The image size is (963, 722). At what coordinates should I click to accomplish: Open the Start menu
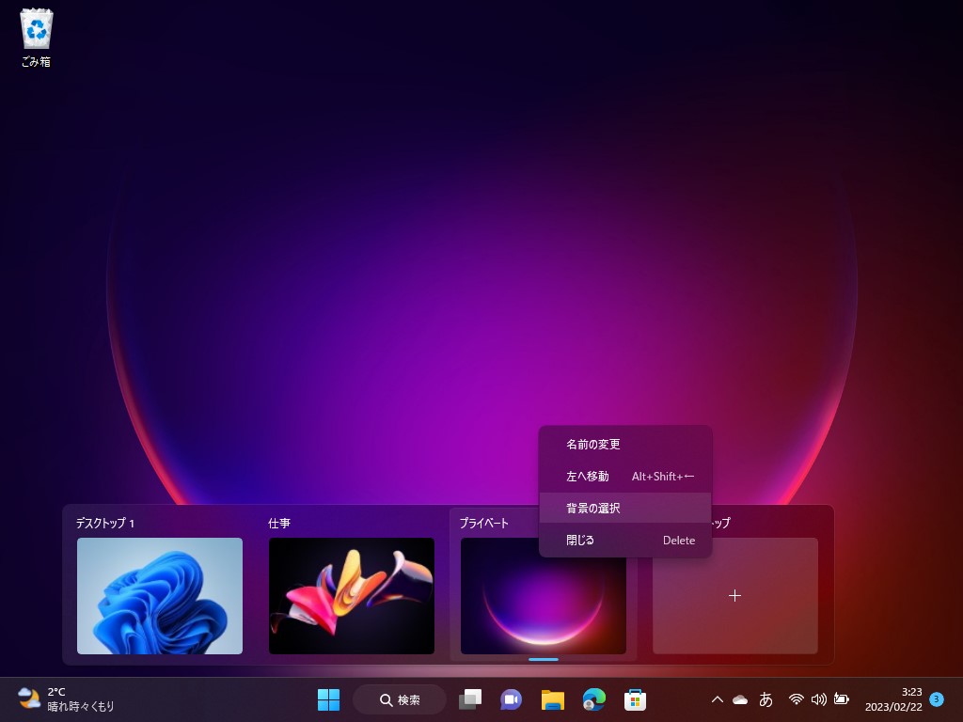(x=328, y=699)
